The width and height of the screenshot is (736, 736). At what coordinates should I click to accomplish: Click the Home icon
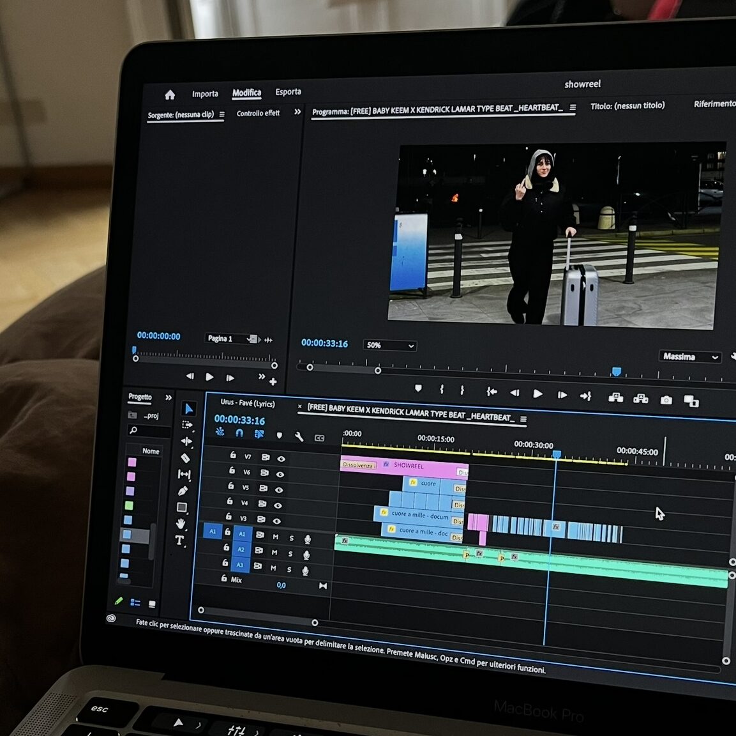(x=170, y=95)
